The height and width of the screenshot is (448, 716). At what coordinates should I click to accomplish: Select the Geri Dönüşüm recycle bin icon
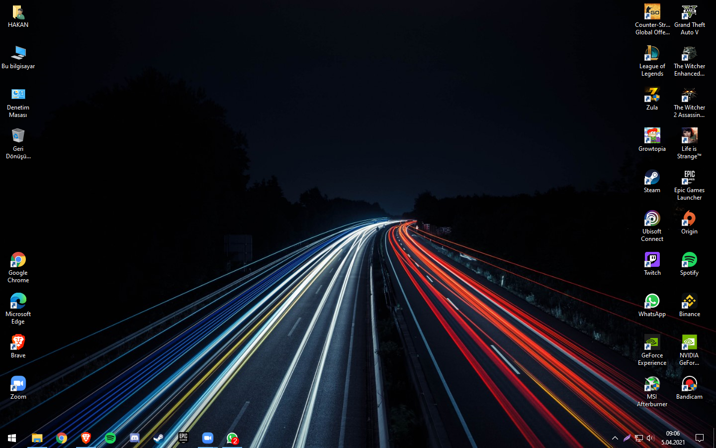point(18,144)
